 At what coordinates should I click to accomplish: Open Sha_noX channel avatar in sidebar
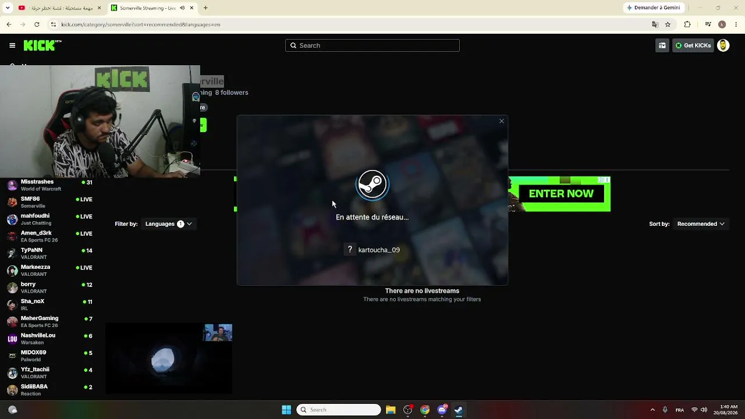pyautogui.click(x=12, y=304)
